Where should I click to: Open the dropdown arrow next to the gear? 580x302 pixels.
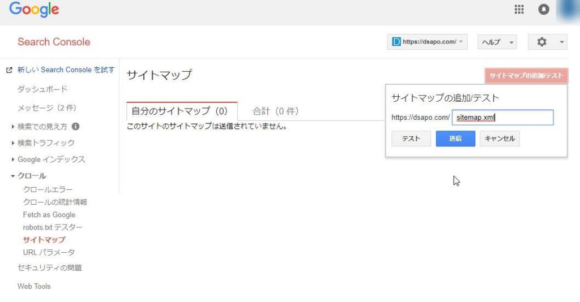[561, 42]
